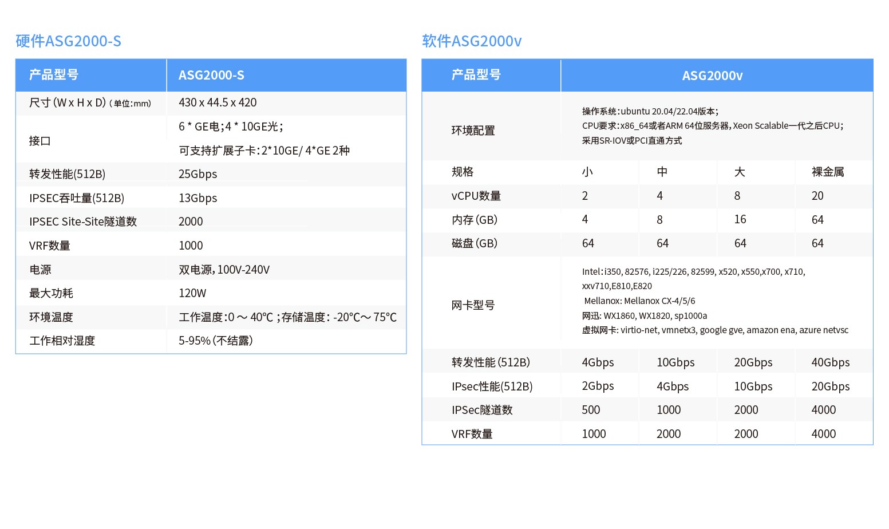Select the IPsec value '2Gbps'
This screenshot has height=529, width=889.
[x=598, y=386]
